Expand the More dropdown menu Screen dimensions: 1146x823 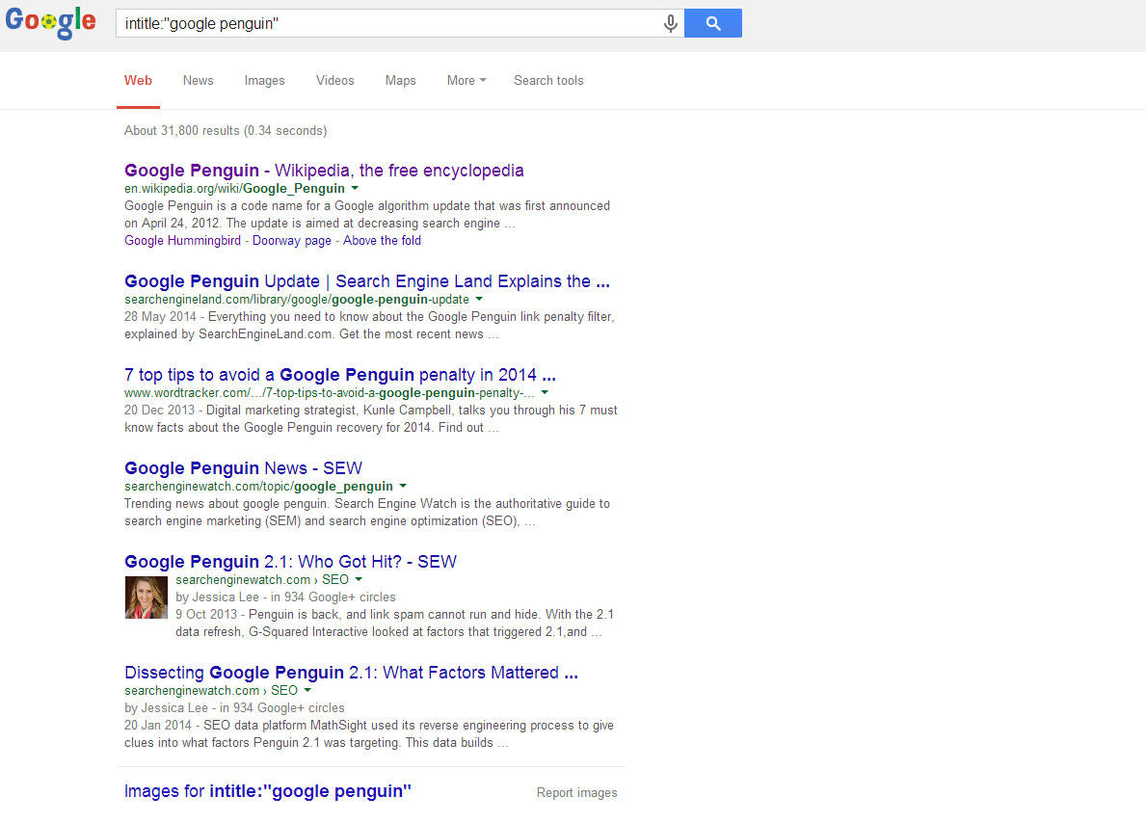[x=466, y=80]
